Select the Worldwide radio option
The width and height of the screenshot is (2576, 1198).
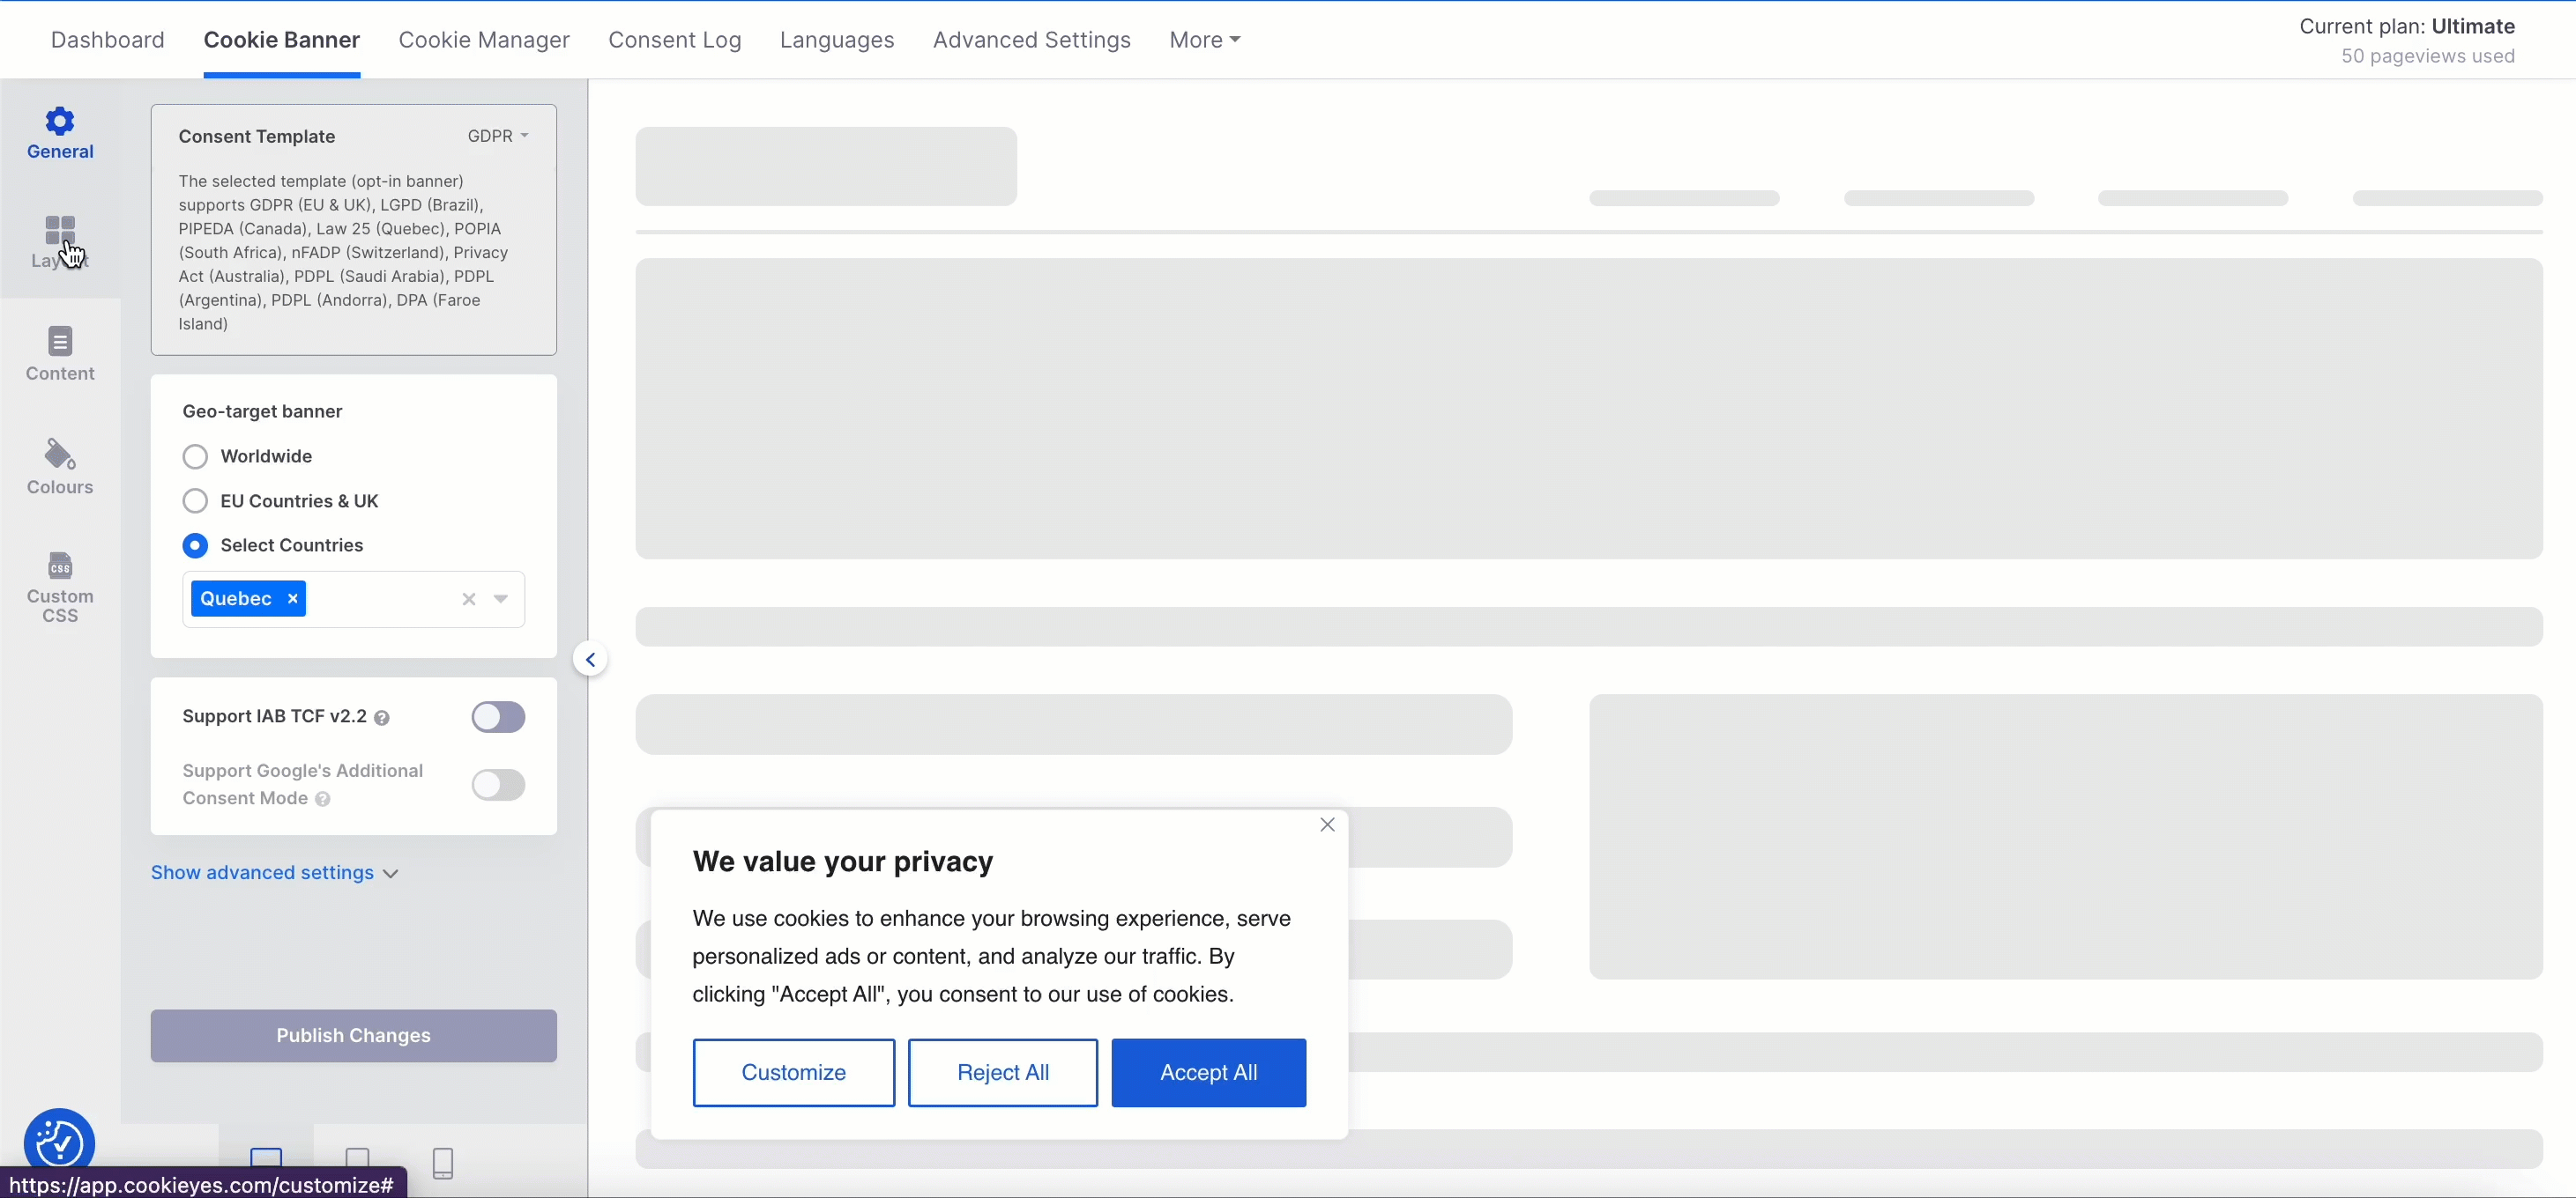coord(195,456)
